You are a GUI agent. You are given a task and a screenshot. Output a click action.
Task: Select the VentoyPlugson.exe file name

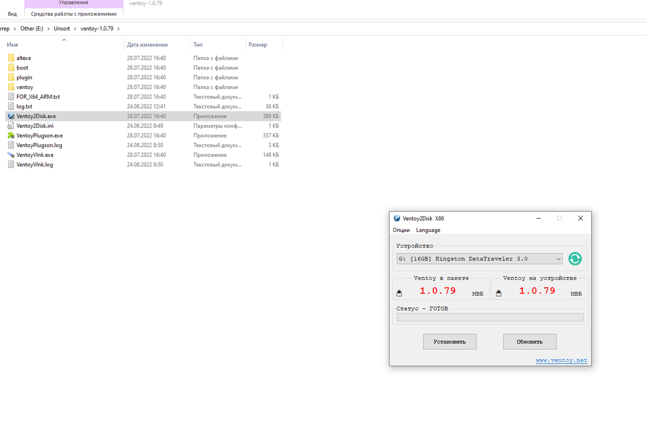click(39, 136)
